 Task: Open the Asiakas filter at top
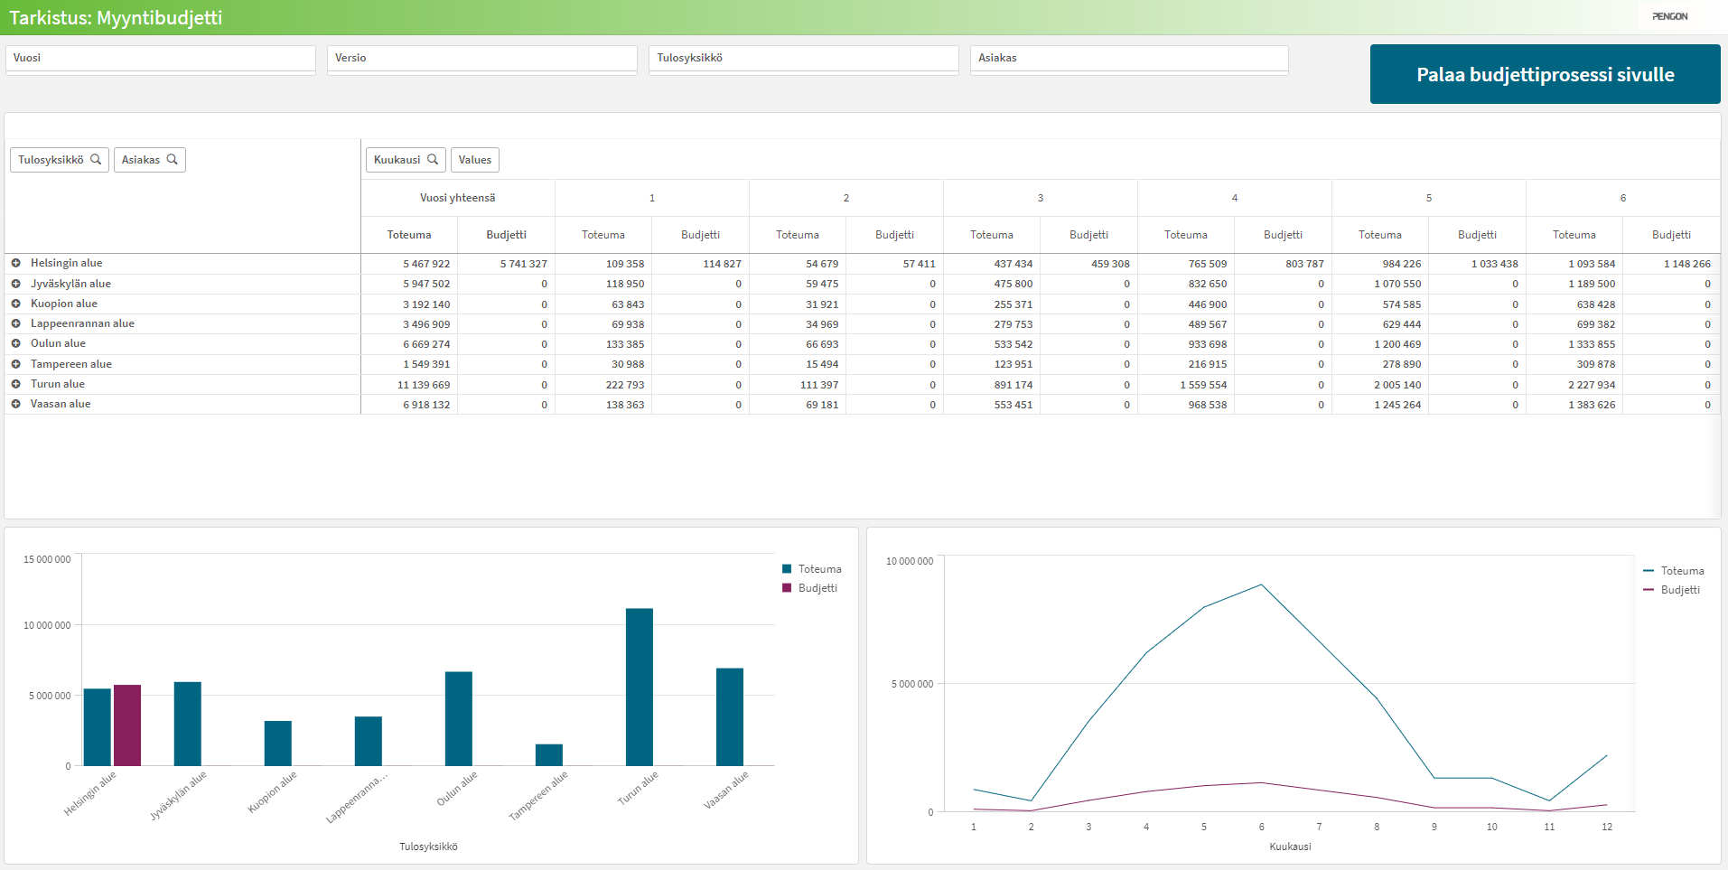pyautogui.click(x=1128, y=59)
